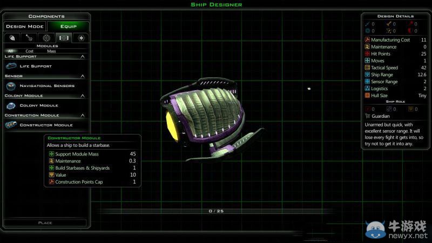Click the Tactical Speed stat icon
This screenshot has height=243, width=432.
click(x=367, y=67)
